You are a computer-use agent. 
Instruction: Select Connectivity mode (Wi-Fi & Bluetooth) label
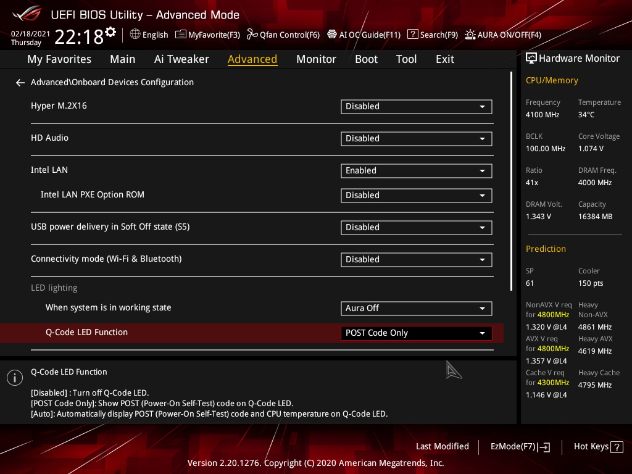(106, 259)
